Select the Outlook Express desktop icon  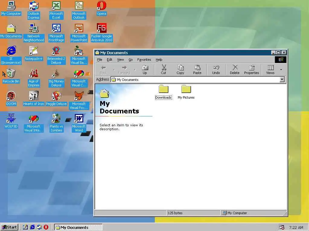click(x=33, y=10)
